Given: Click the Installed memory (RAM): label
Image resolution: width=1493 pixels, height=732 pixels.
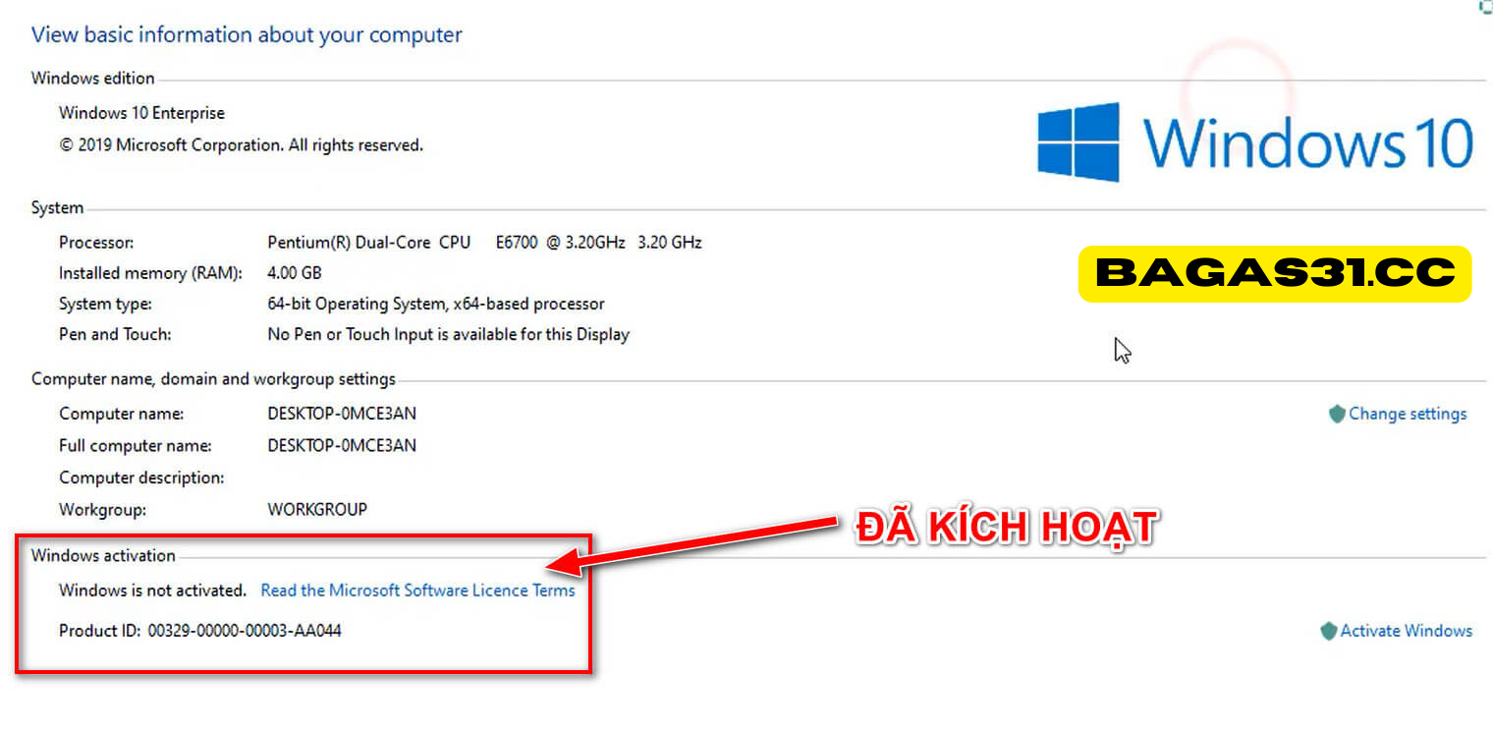Looking at the screenshot, I should coord(150,273).
